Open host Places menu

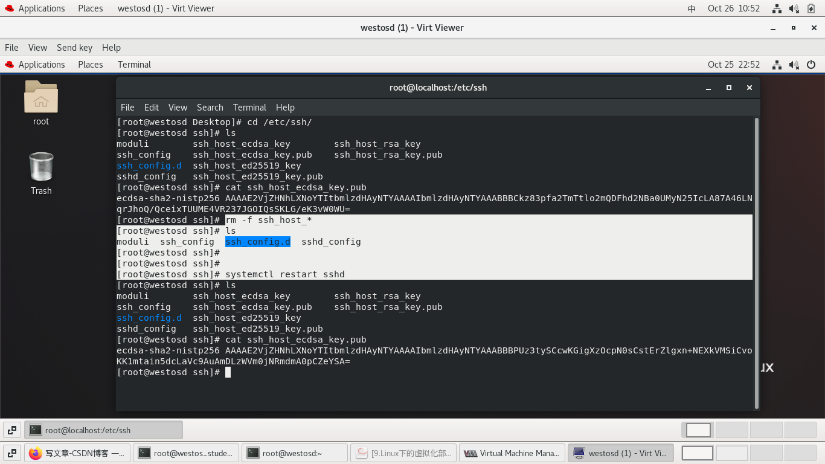tap(91, 8)
